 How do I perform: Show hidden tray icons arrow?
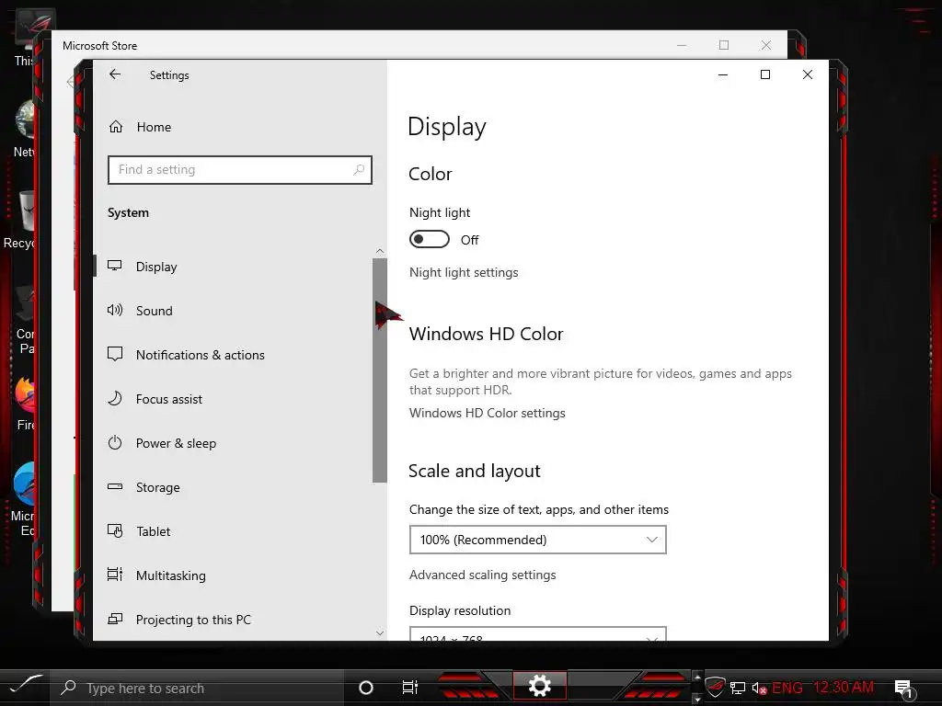(x=697, y=677)
